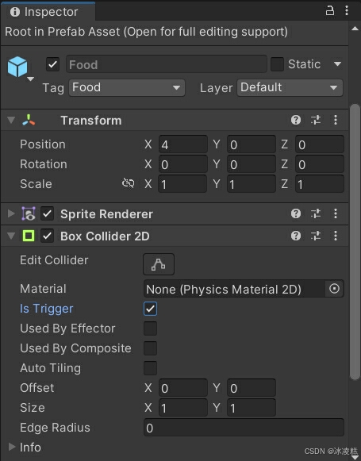This screenshot has height=461, width=361.
Task: Open Box Collider 2D more options menu
Action: pos(336,236)
